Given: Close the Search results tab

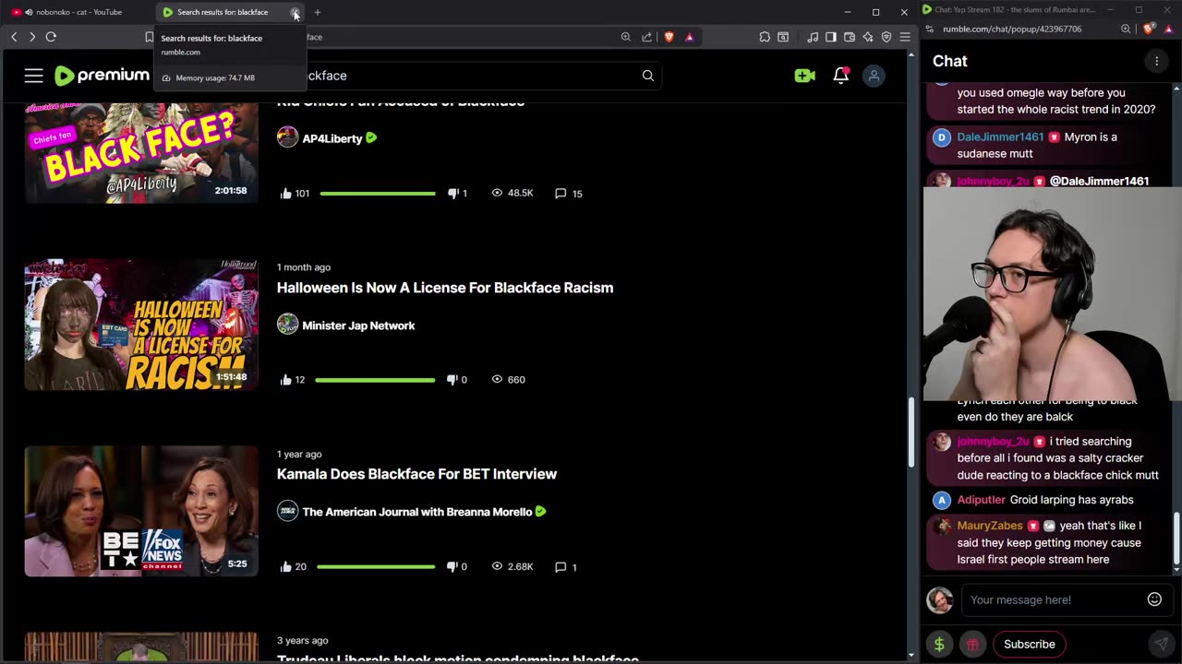Looking at the screenshot, I should [x=295, y=12].
